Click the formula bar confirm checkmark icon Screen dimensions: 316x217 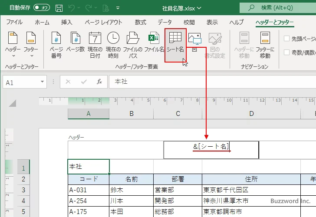click(x=84, y=82)
